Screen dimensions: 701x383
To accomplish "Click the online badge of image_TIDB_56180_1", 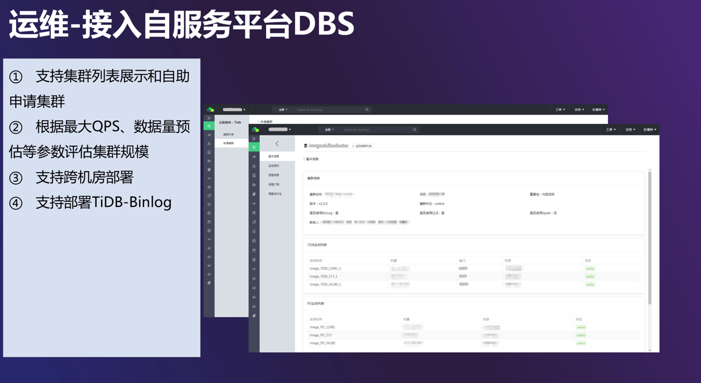I will point(590,284).
